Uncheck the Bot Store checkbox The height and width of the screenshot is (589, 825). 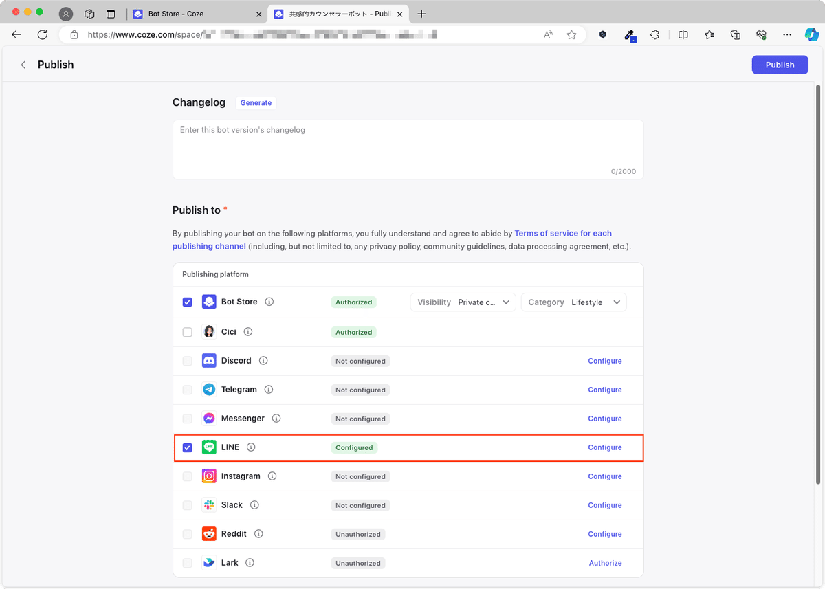click(188, 302)
